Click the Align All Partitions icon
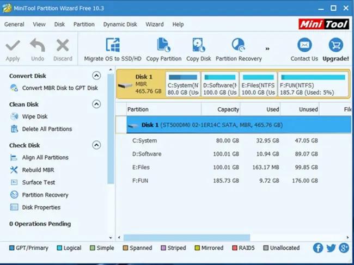This screenshot has height=265, width=354. [14, 157]
